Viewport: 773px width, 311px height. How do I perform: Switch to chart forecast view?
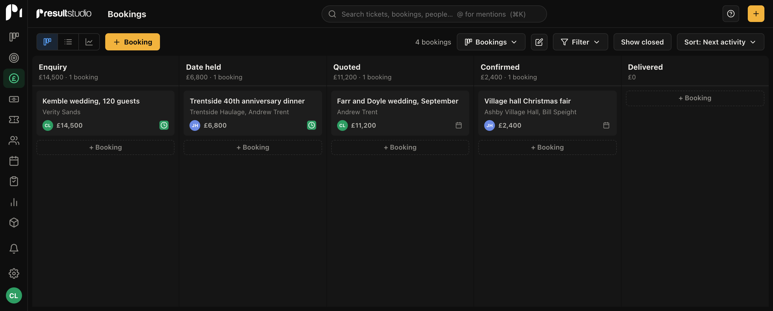(89, 42)
